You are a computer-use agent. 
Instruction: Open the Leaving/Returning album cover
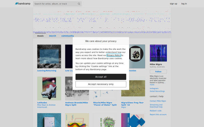(49, 56)
